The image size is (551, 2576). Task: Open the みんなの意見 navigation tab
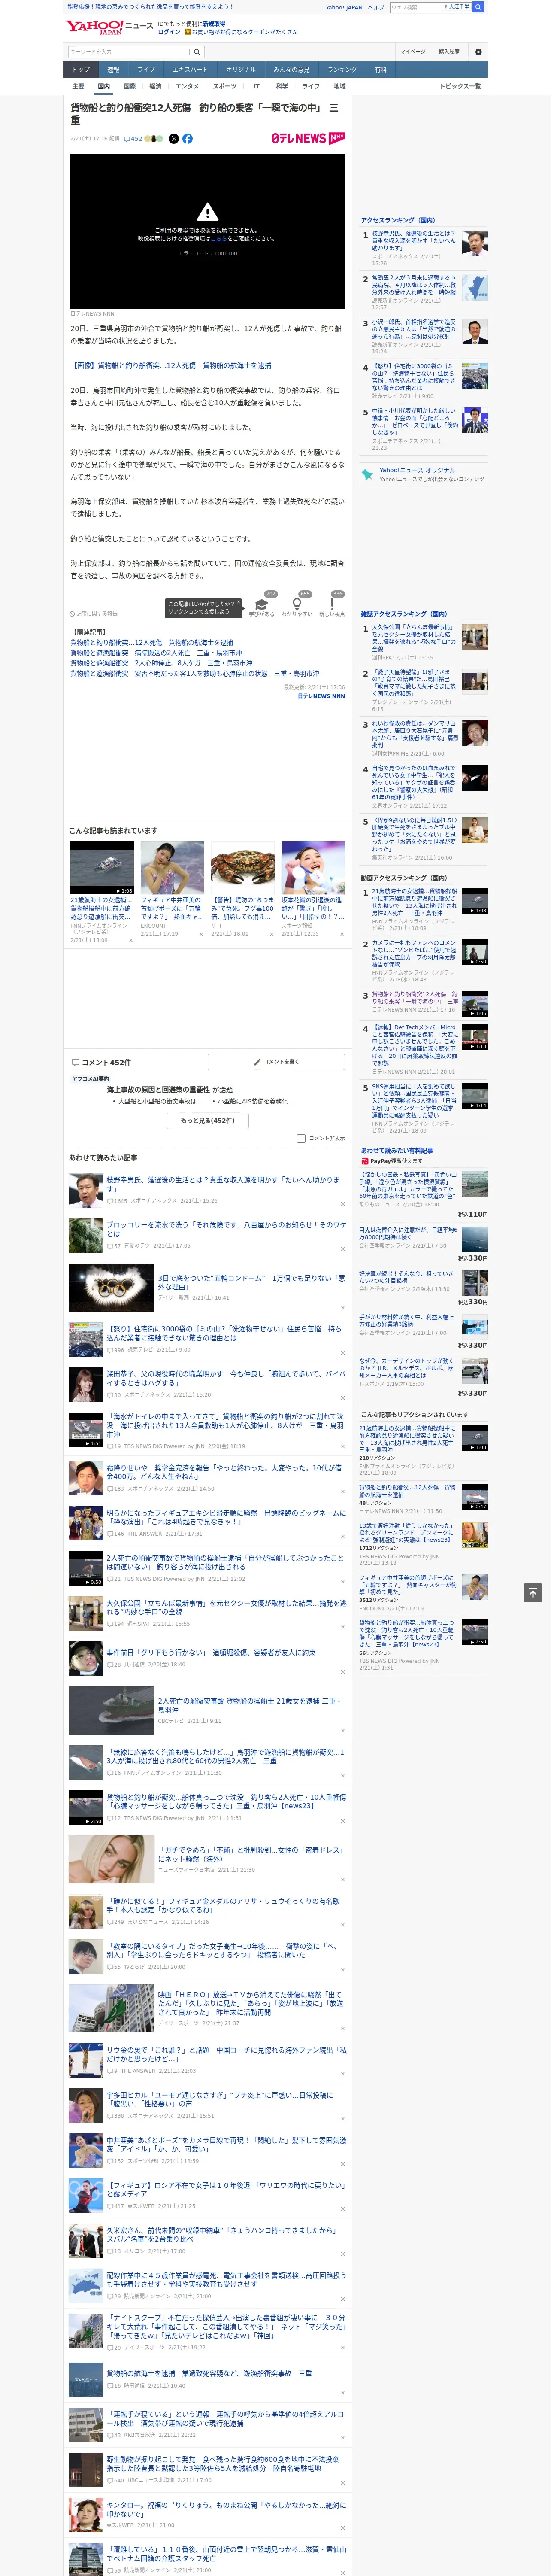click(291, 70)
